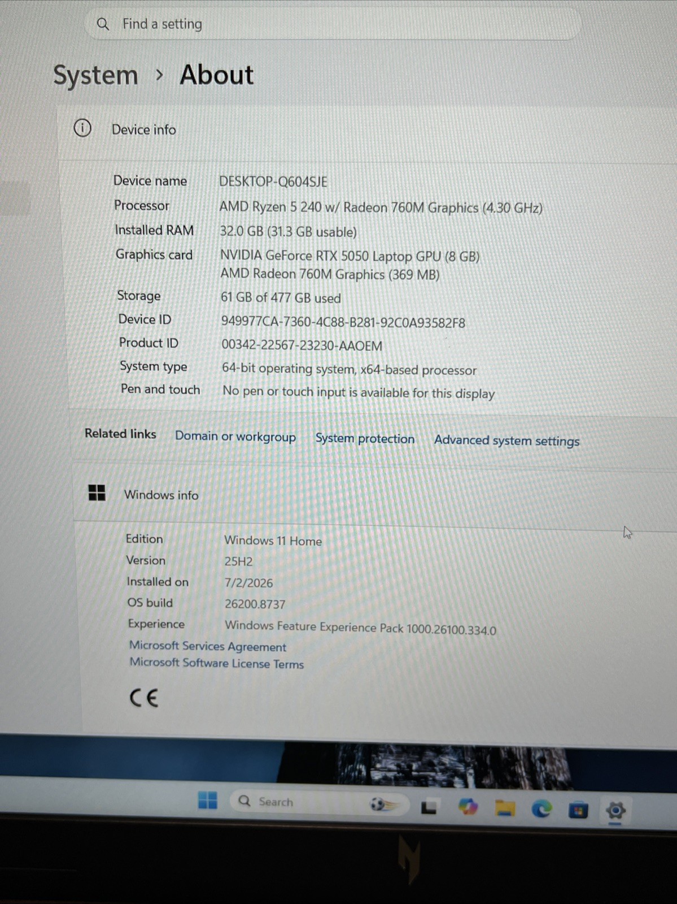The image size is (677, 904).
Task: Click the Storage label
Action: click(139, 296)
